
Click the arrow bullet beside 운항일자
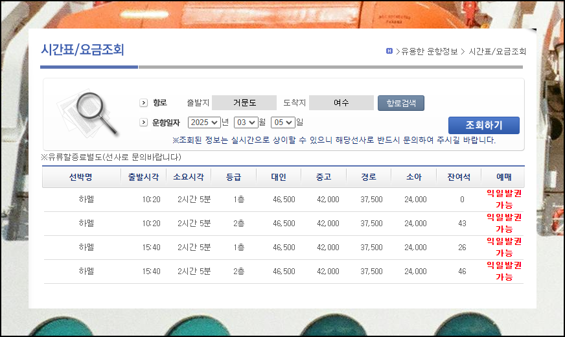(143, 122)
